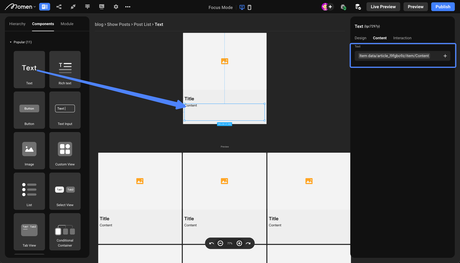Select the Conditional Container component

(65, 232)
